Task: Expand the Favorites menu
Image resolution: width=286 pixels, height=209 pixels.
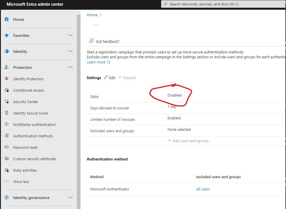Action: point(70,35)
